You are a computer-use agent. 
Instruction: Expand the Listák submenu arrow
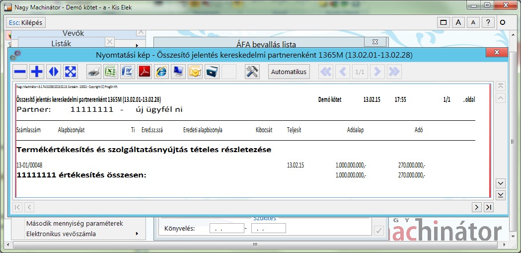137,46
